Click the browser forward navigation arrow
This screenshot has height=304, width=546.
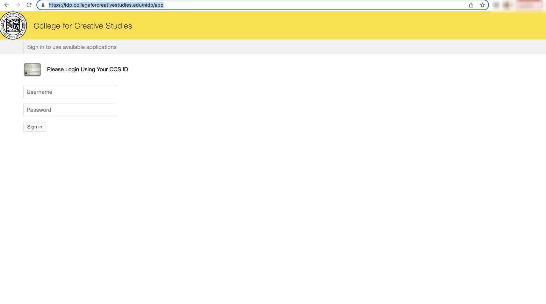click(17, 5)
